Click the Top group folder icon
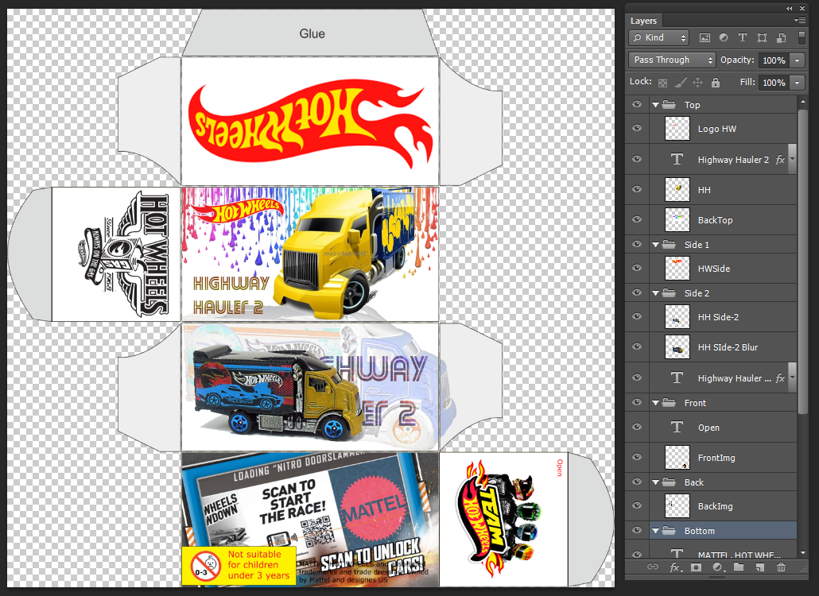Screen dimensions: 819x596 click(669, 104)
